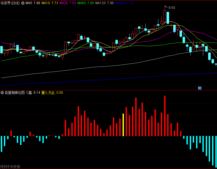Select the tall red candle at the 9.50 peak
This screenshot has width=217, height=169.
[x=165, y=16]
